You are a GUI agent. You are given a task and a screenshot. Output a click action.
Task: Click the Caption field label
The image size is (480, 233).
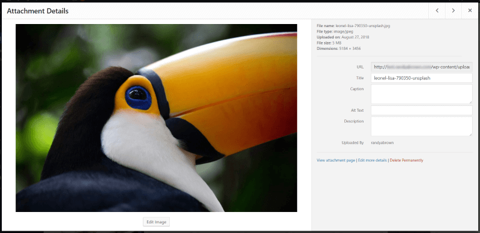pyautogui.click(x=357, y=89)
